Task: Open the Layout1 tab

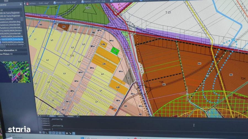Action: (61, 116)
